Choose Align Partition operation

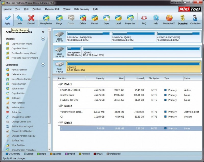coord(18,103)
